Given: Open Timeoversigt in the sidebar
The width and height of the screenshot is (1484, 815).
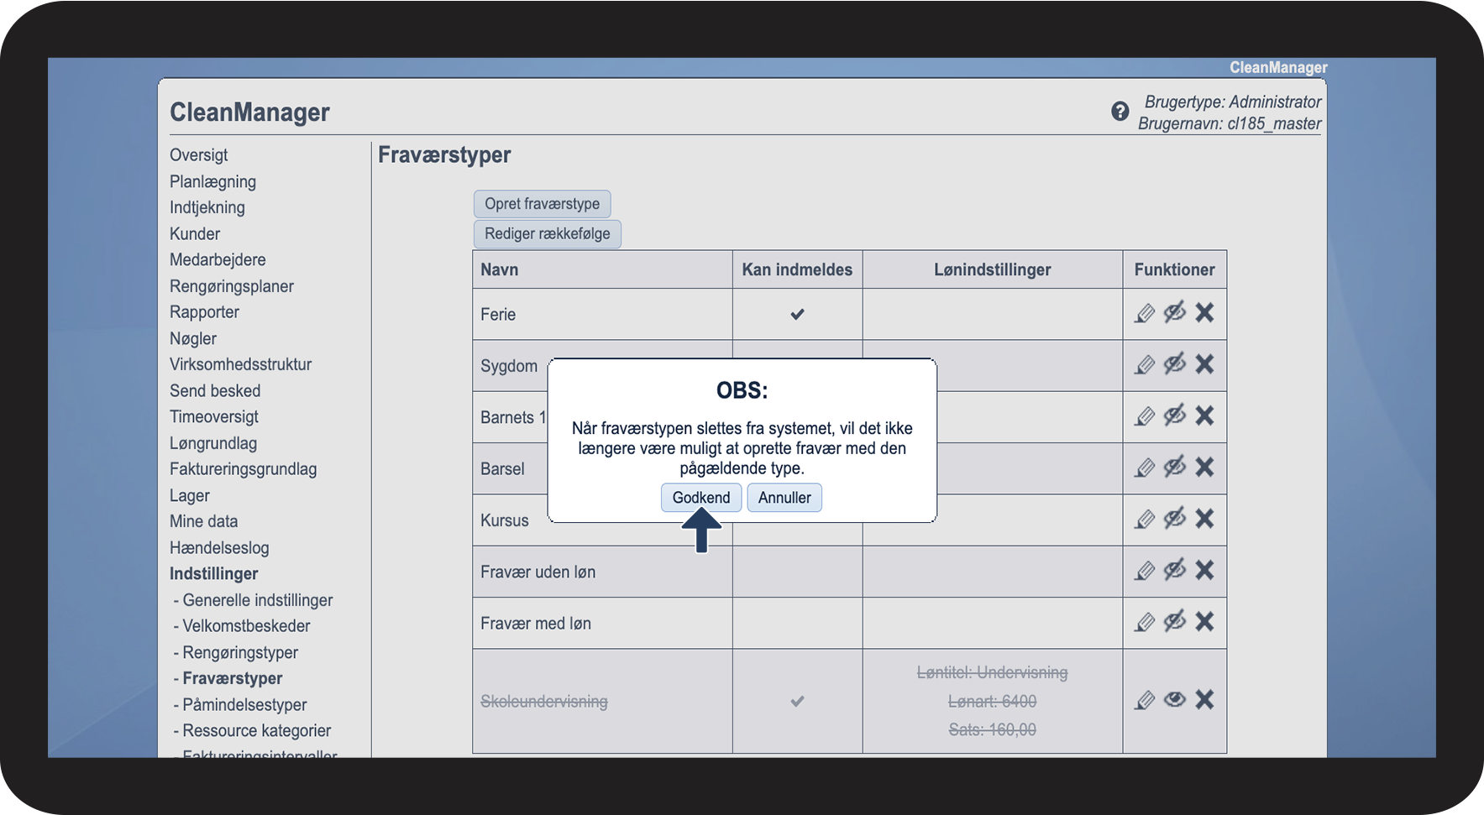Looking at the screenshot, I should [x=214, y=417].
